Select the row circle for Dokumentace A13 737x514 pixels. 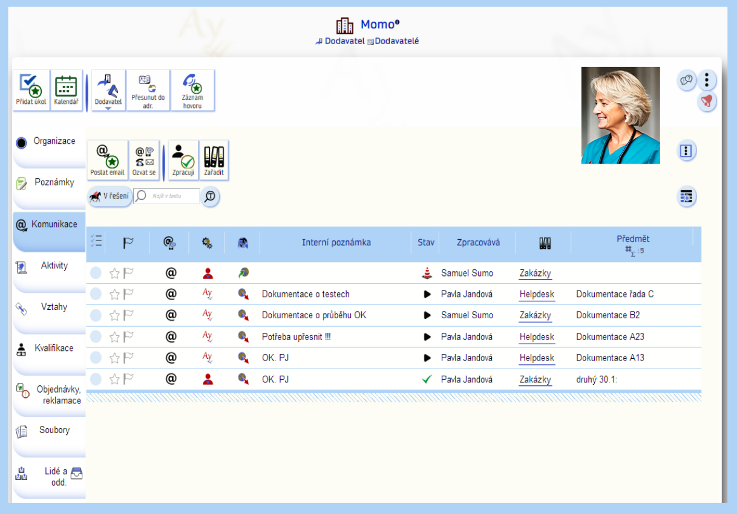[x=96, y=358]
